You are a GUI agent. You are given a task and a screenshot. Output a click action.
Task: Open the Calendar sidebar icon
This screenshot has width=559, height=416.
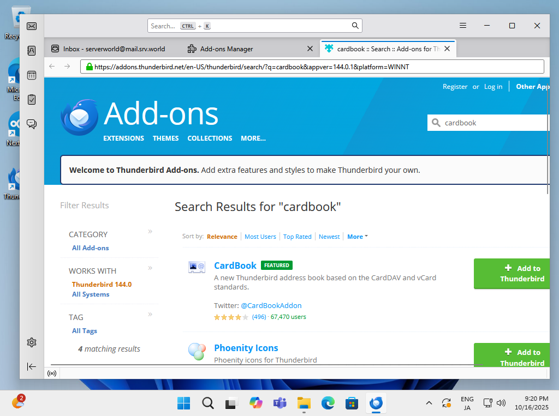coord(32,75)
